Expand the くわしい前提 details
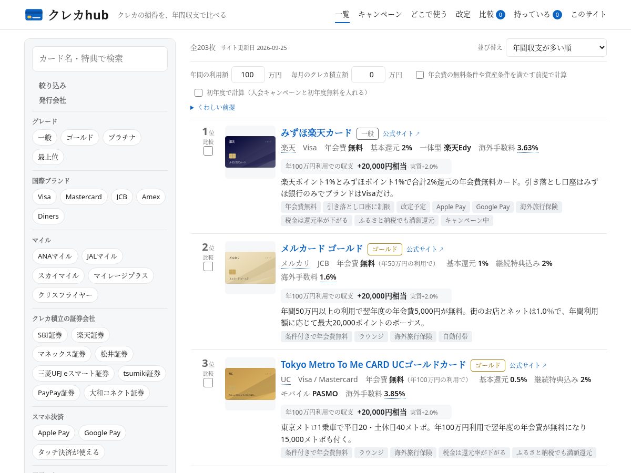Image resolution: width=631 pixels, height=473 pixels. 213,107
